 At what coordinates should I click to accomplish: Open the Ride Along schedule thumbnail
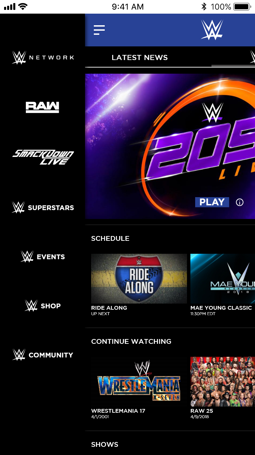coord(139,279)
